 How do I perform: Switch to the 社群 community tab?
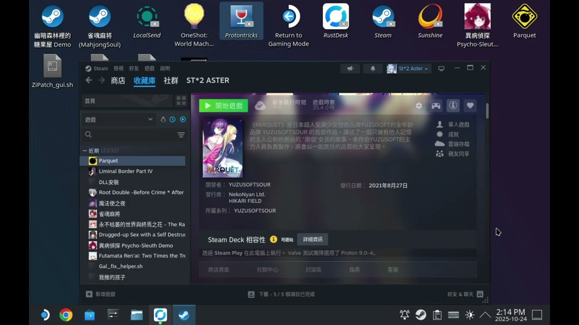click(x=171, y=80)
